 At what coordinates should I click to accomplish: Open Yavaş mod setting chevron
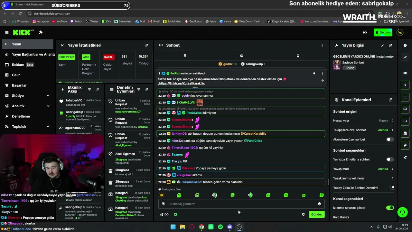point(392,169)
